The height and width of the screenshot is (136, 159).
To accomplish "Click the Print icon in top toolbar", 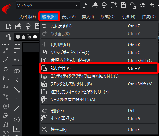I will click(x=143, y=5).
